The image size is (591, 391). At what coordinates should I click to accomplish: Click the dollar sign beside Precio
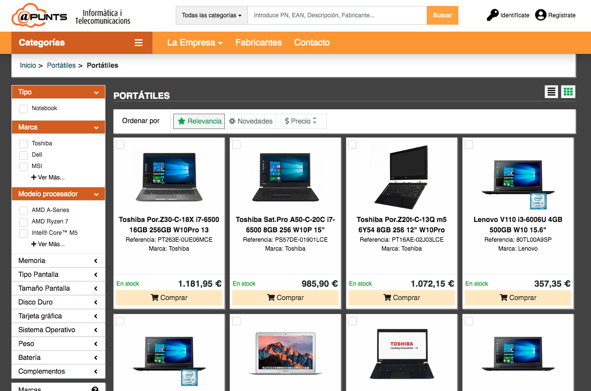pos(287,121)
